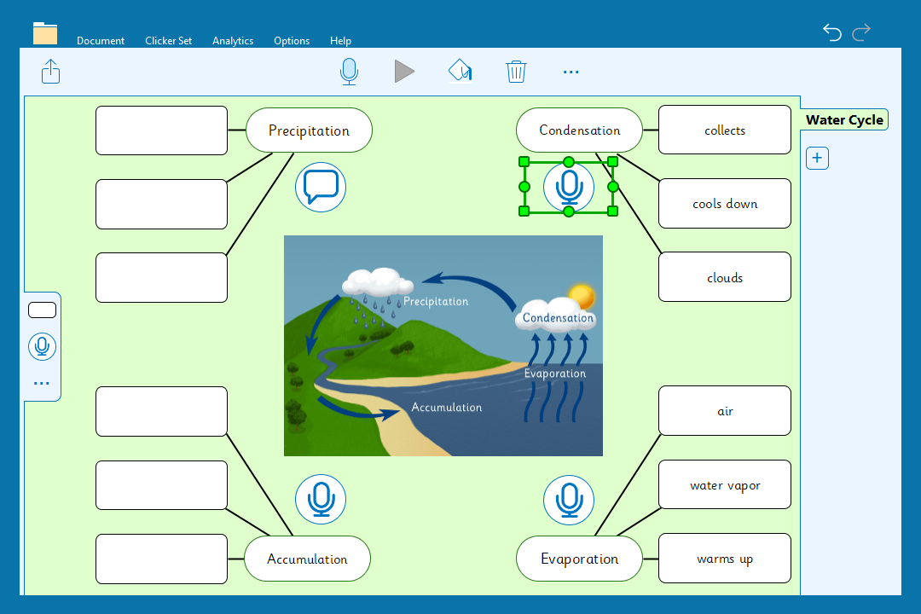This screenshot has width=921, height=614.
Task: Select the paint bucket fill tool
Action: pos(460,71)
